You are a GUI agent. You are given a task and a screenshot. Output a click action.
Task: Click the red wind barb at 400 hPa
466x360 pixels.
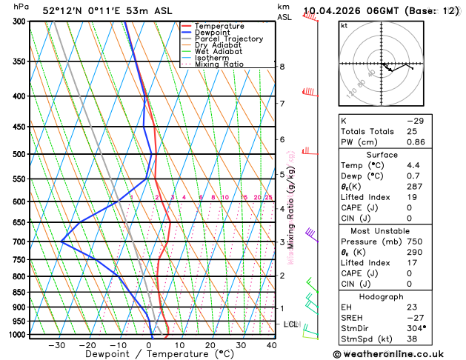tap(310, 92)
